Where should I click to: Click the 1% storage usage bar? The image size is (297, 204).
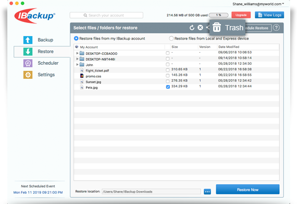[x=219, y=15]
